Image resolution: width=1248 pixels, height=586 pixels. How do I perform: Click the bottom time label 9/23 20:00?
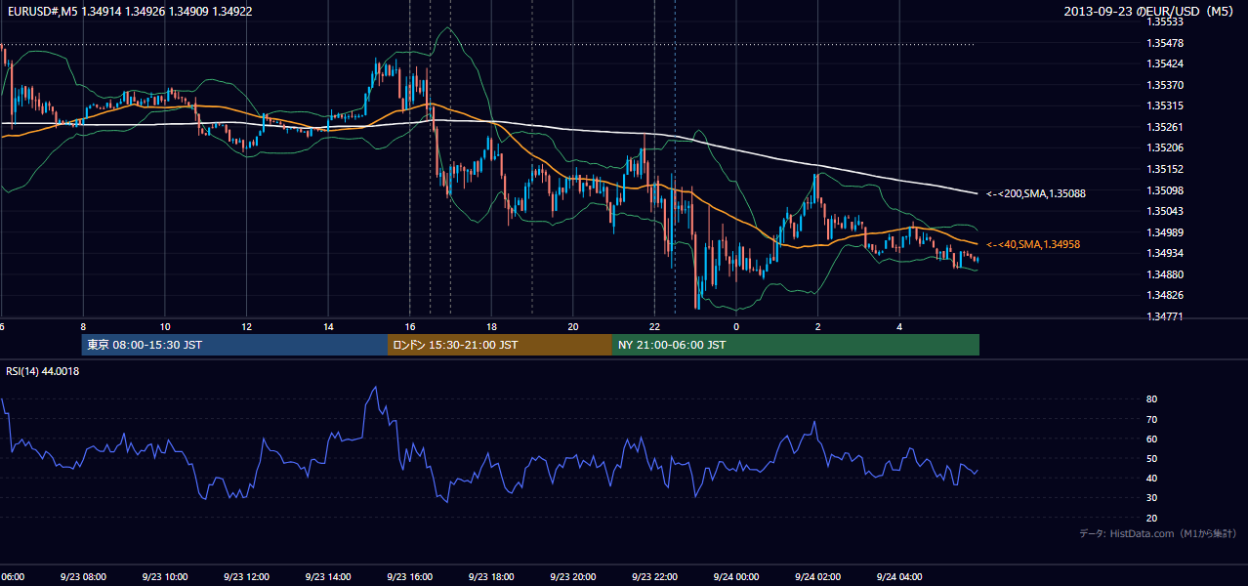click(572, 577)
